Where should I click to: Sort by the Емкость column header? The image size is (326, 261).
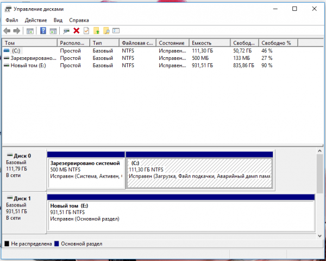pos(210,43)
